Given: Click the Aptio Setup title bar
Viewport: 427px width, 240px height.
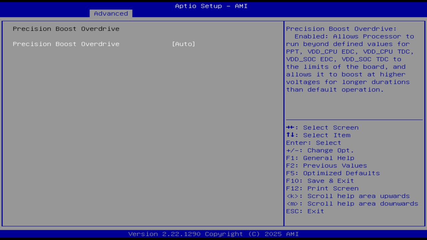Looking at the screenshot, I should click(x=211, y=6).
